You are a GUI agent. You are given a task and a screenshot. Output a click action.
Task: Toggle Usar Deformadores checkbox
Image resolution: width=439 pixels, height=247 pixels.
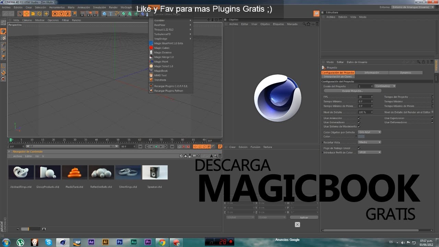432,122
